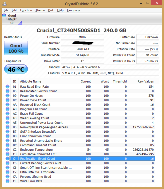This screenshot has height=189, width=164.
Task: Click the Good 100 % health status button
Action: (x=16, y=48)
